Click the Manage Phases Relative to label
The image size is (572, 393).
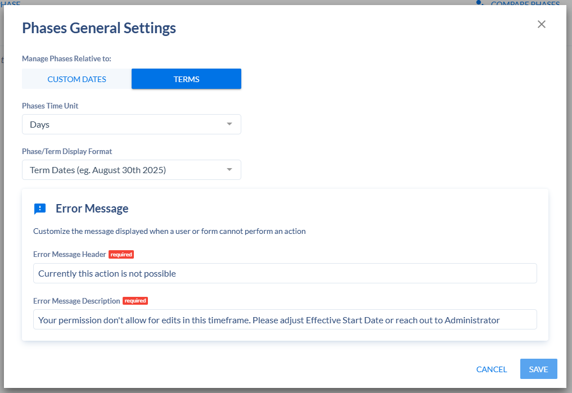(x=66, y=58)
